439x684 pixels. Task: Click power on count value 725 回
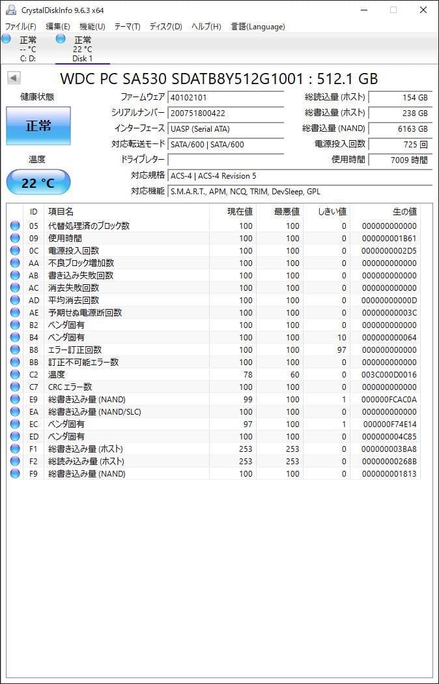point(401,144)
